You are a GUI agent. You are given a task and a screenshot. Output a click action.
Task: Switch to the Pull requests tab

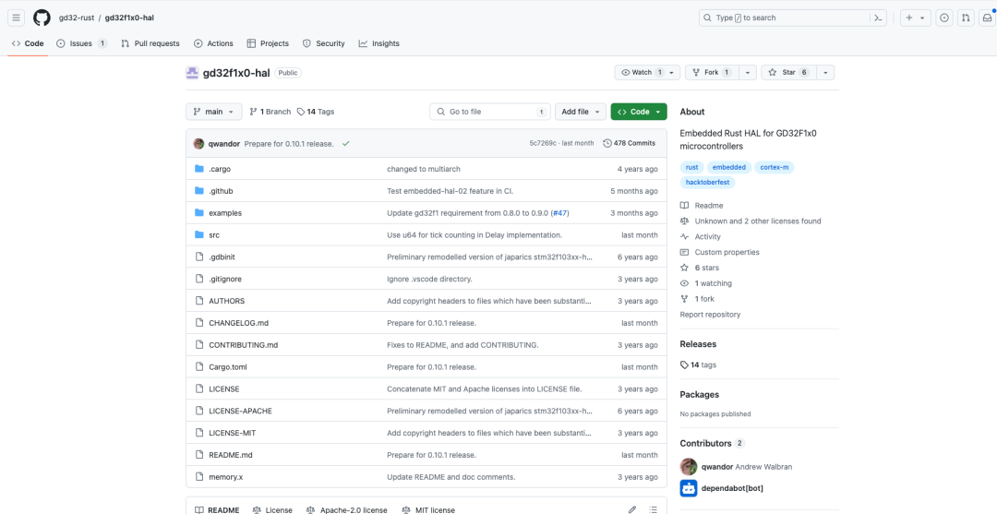point(150,43)
